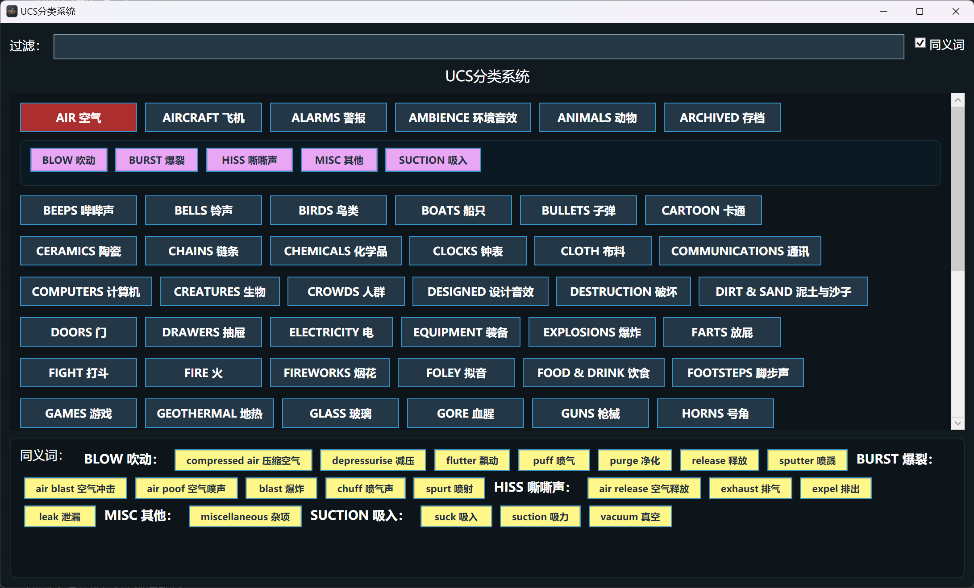974x588 pixels.
Task: Select the BOATS 船只 category
Action: click(454, 210)
